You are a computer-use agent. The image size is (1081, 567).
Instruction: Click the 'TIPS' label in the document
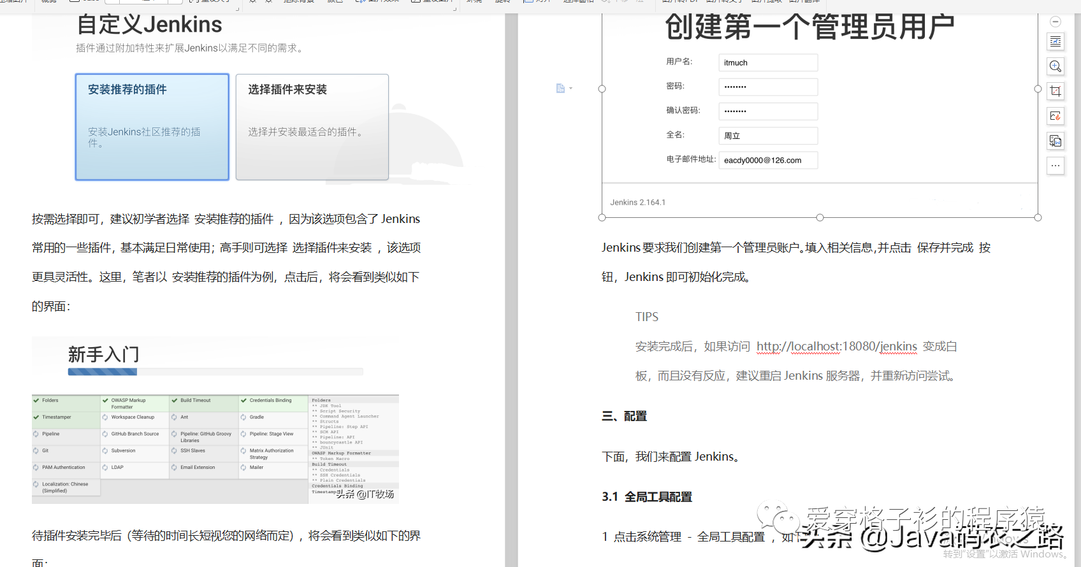tap(647, 317)
